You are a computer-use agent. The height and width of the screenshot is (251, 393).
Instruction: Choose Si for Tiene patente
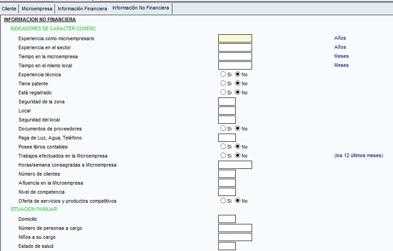point(223,84)
